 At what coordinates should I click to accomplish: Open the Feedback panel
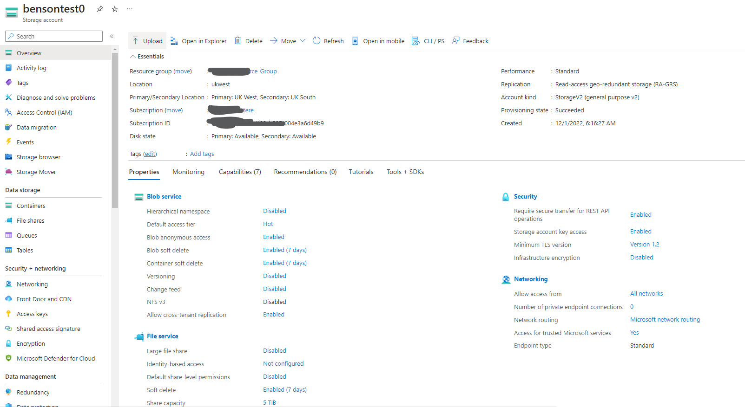[x=470, y=41]
